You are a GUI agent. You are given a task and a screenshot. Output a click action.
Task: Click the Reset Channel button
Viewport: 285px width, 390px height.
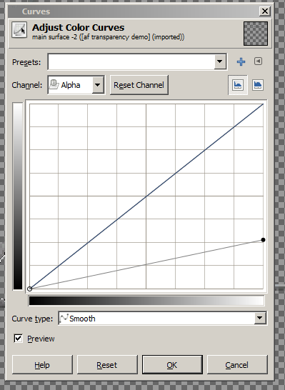[139, 85]
